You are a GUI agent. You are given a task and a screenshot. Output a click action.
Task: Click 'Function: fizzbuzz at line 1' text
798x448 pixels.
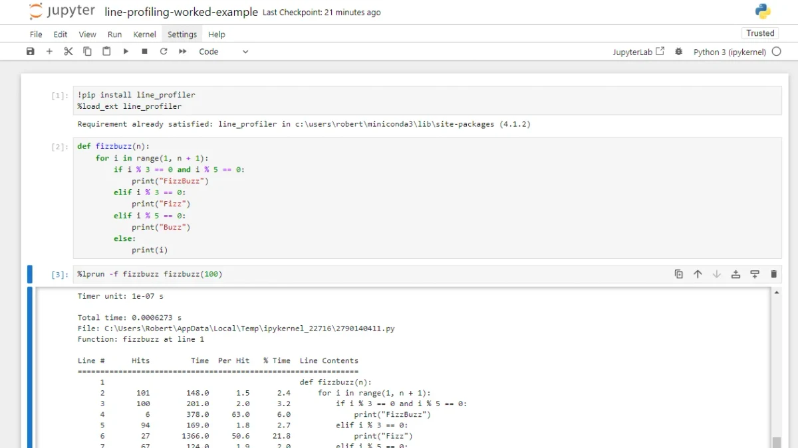pyautogui.click(x=141, y=339)
